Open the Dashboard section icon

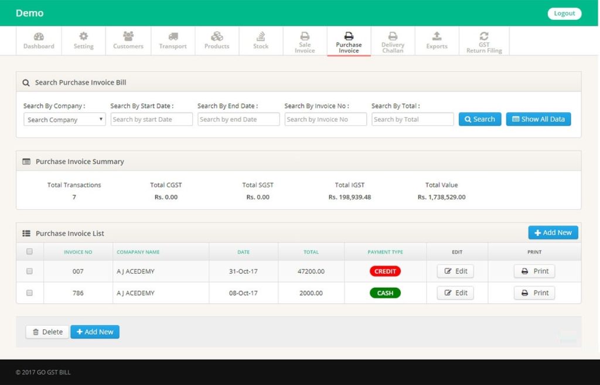click(38, 36)
